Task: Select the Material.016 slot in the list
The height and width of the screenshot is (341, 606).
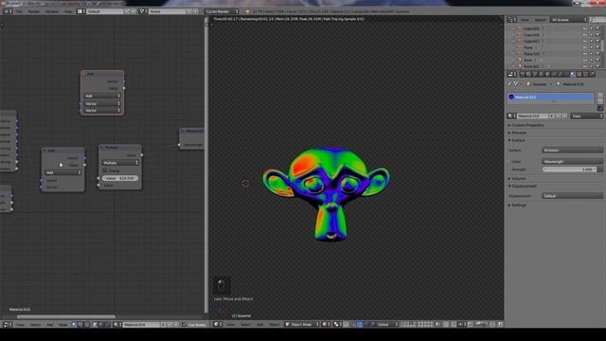Action: [550, 97]
